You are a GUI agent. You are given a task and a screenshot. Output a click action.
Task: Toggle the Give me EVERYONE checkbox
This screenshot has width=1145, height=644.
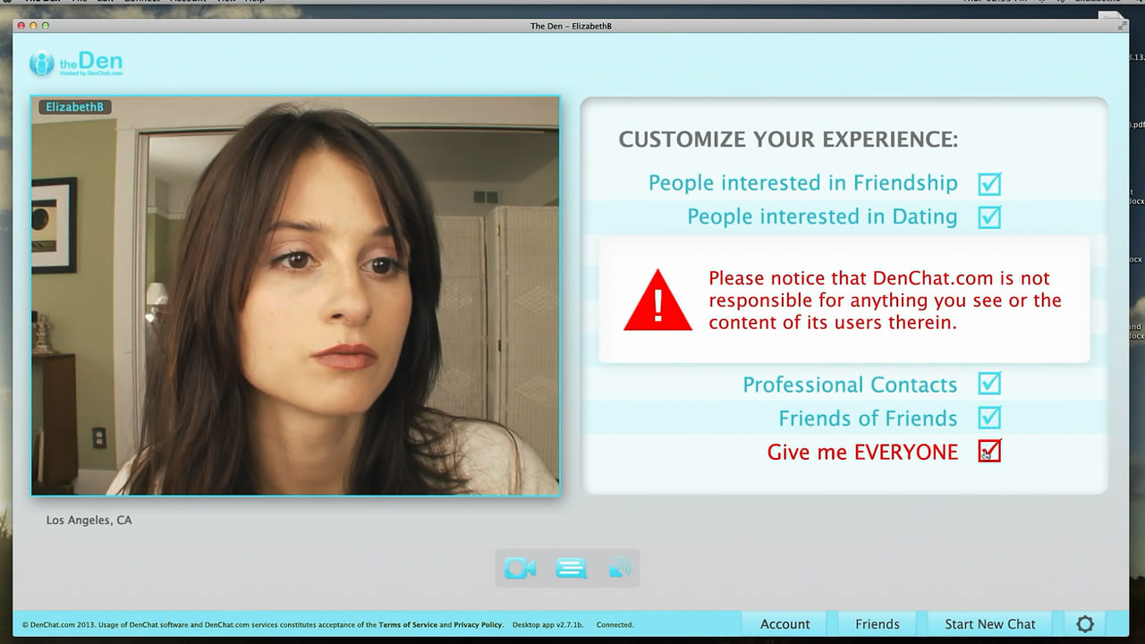tap(989, 451)
